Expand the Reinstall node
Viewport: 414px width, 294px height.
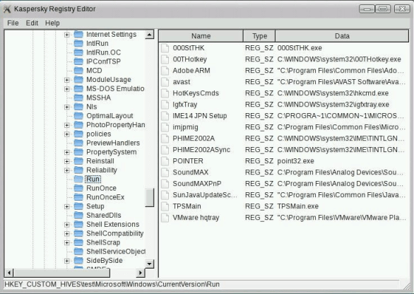coord(67,161)
